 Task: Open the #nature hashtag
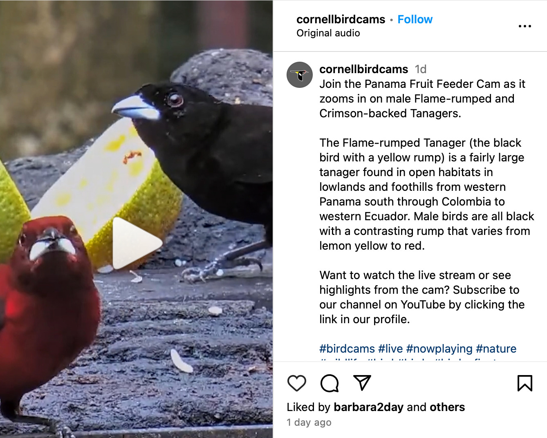(496, 349)
